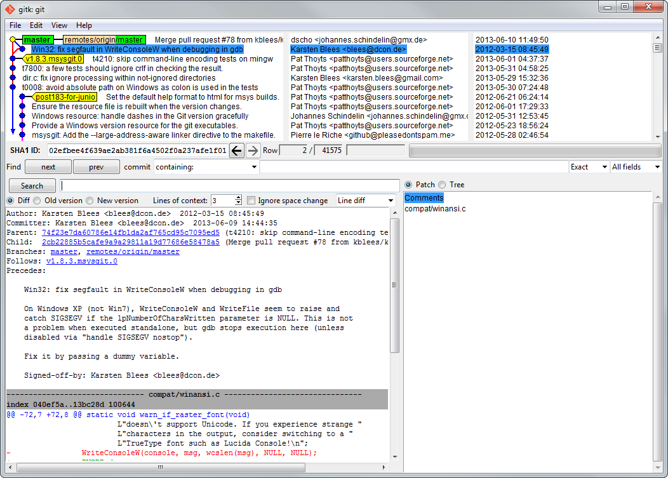Open the File menu
The height and width of the screenshot is (478, 668).
[15, 25]
